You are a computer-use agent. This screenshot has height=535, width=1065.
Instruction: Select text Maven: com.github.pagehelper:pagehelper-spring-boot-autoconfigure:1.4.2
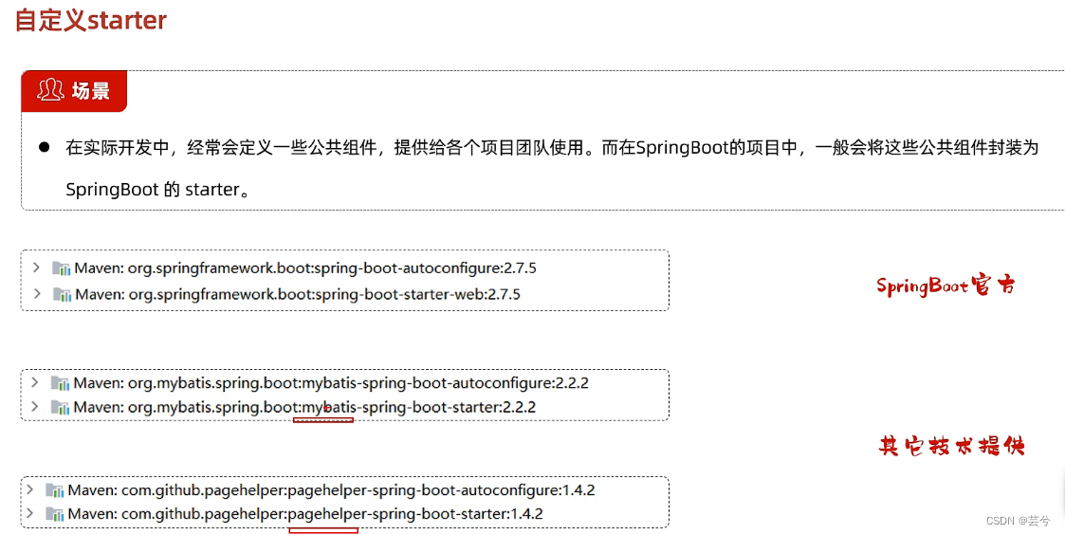[x=332, y=490]
